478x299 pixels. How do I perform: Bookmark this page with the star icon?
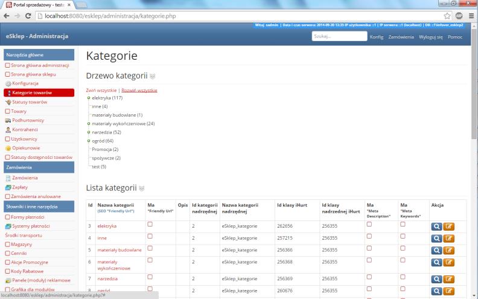tap(447, 16)
